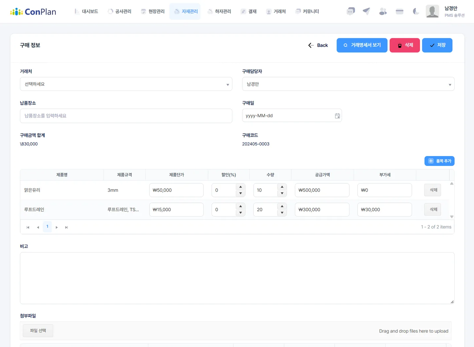Decrease quantity for 맑은유리 row
The width and height of the screenshot is (474, 347).
[x=282, y=193]
